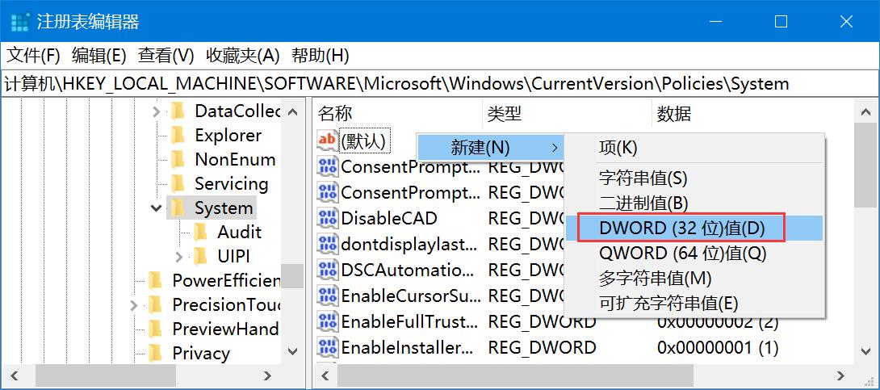Expand the PrecisionTouch tree node
The height and width of the screenshot is (390, 880).
pyautogui.click(x=134, y=304)
